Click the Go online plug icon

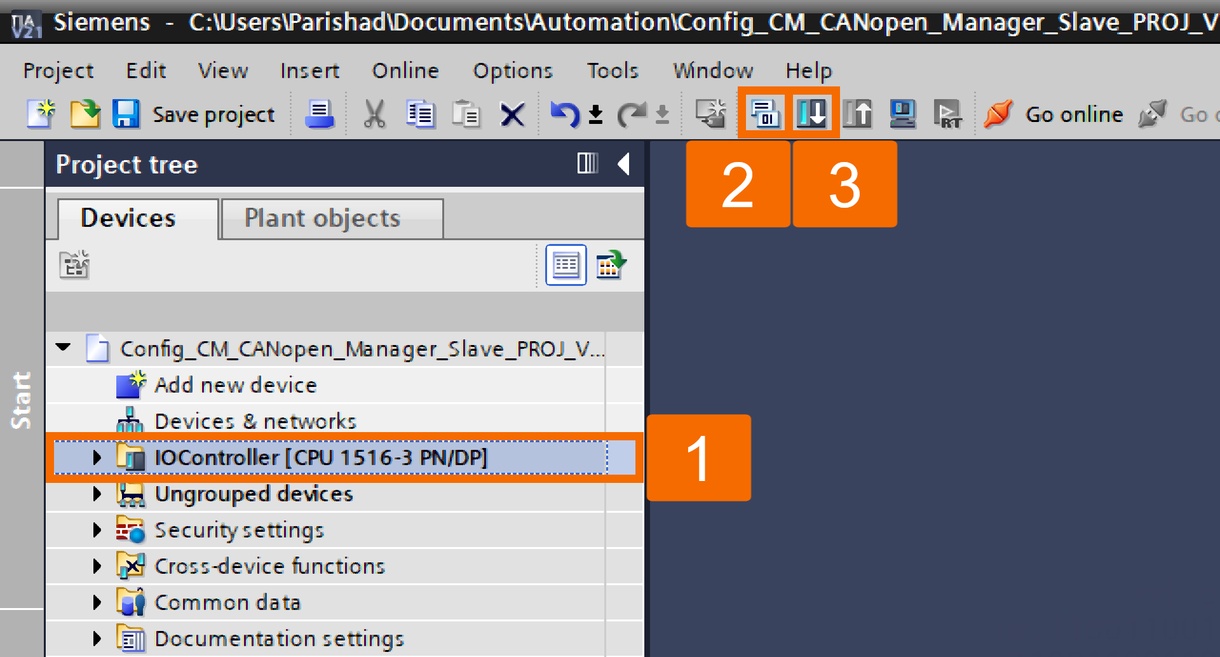pos(999,114)
